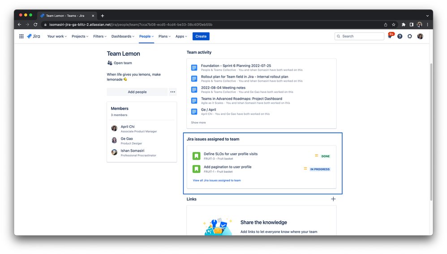Open the Add pagination to user profile issue
447x254 pixels.
click(228, 167)
